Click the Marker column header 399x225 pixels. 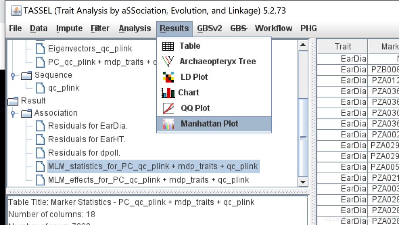pos(384,46)
